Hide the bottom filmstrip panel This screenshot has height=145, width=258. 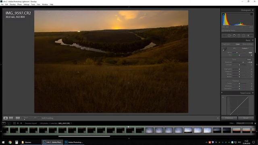tap(129, 139)
